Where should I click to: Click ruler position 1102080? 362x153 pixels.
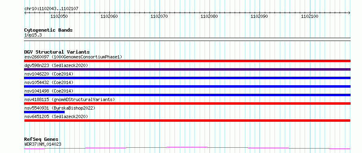tap(209, 16)
